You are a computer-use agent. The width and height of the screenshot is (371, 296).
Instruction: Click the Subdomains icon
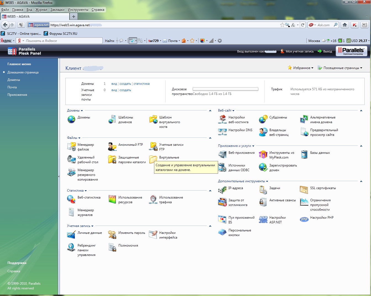point(263,119)
